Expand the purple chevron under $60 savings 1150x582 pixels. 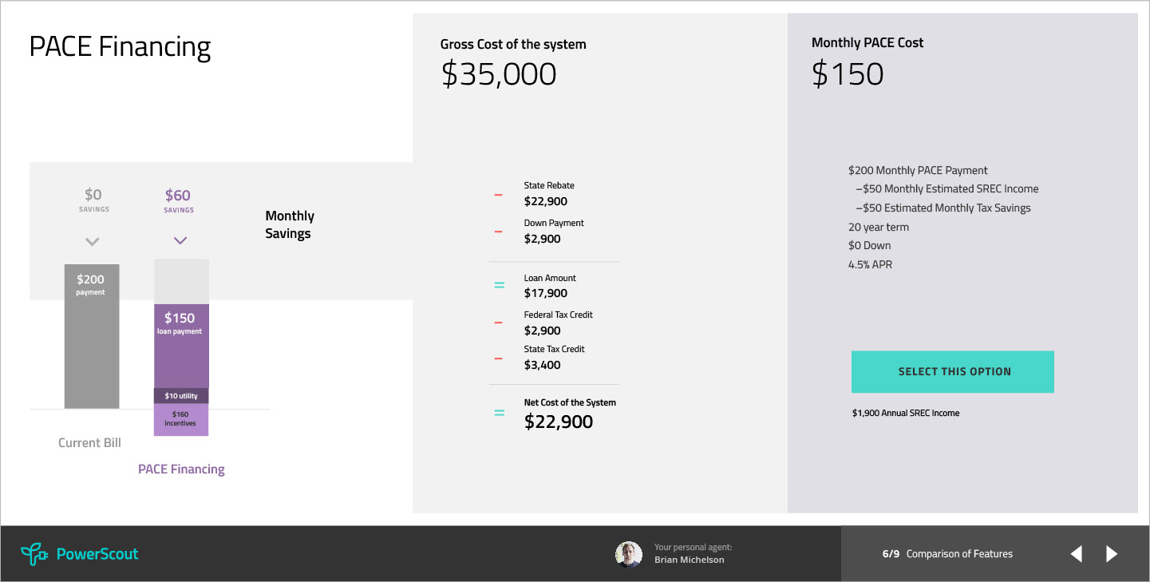click(180, 241)
